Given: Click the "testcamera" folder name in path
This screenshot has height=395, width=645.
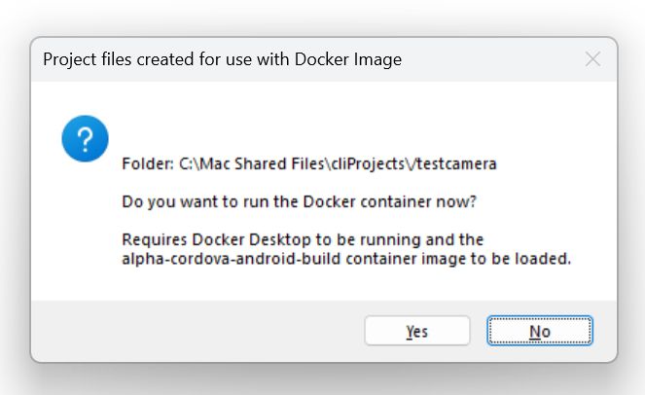Looking at the screenshot, I should click(x=457, y=164).
